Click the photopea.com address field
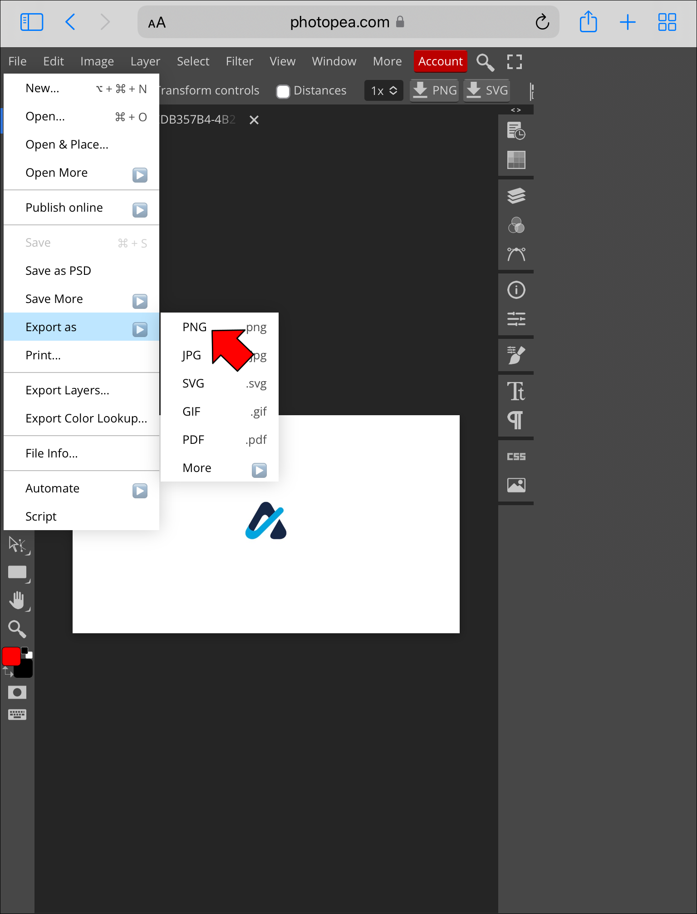 pos(348,22)
